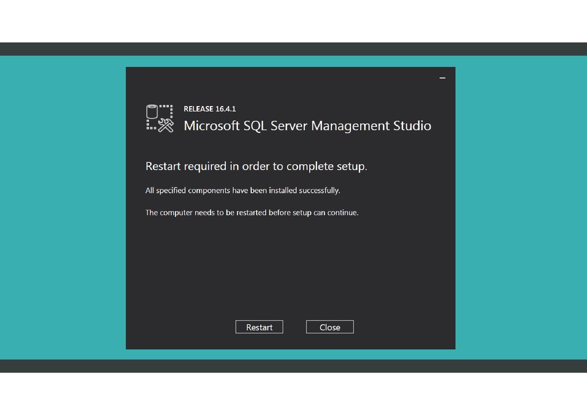Viewport: 587px width, 415px height.
Task: Click the 'Microsoft SQL Server Management Studio' title
Action: coord(307,126)
